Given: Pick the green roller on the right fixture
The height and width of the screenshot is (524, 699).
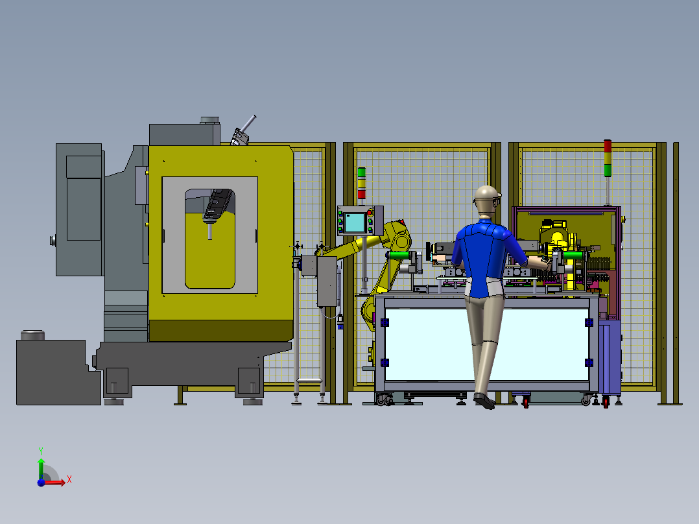Looking at the screenshot, I should [573, 256].
